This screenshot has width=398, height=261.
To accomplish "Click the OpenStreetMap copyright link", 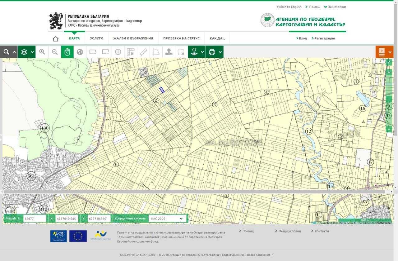I will tap(343, 223).
